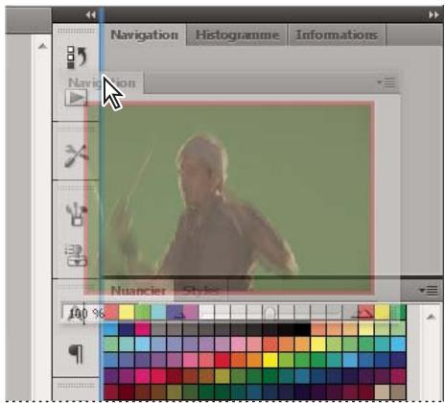This screenshot has width=445, height=403.
Task: Open the Paragraph panel pilcrow icon
Action: 76,354
